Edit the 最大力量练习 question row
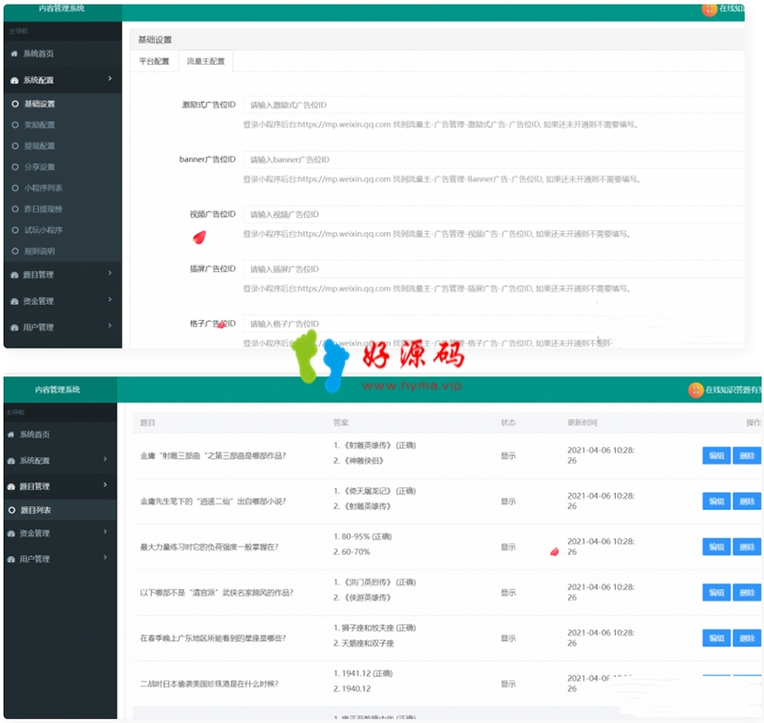Image resolution: width=764 pixels, height=723 pixels. point(716,547)
